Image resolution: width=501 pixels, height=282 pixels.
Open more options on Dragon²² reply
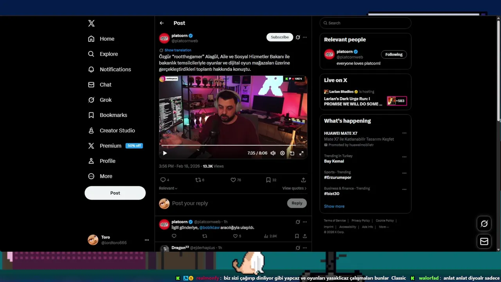(x=305, y=248)
